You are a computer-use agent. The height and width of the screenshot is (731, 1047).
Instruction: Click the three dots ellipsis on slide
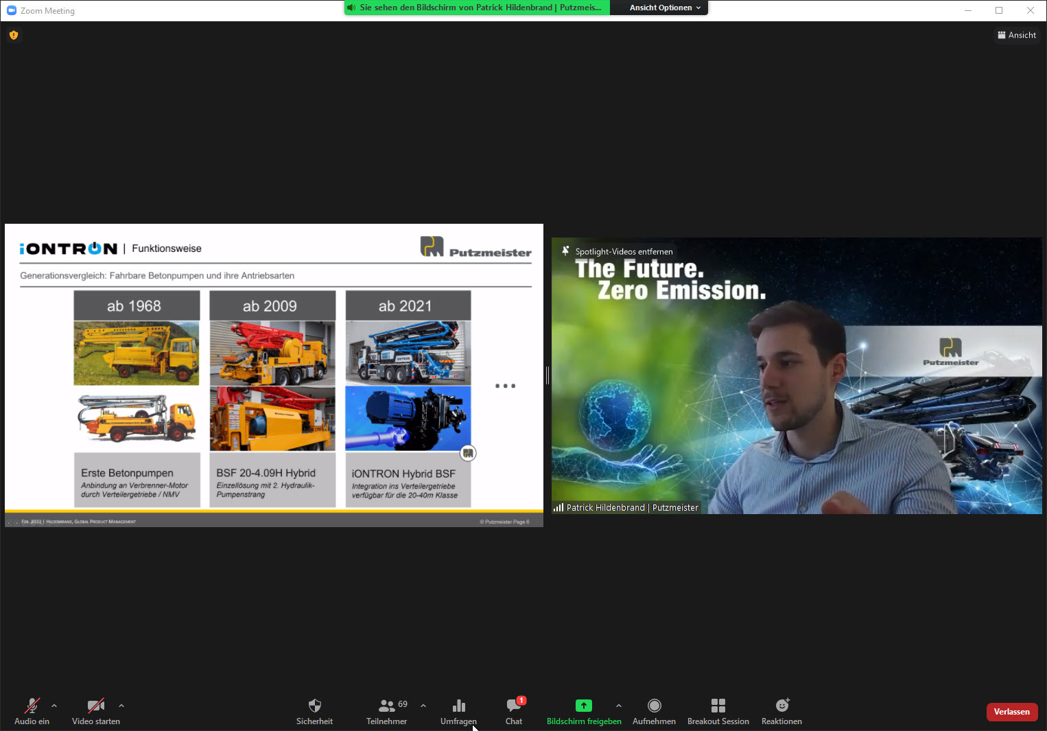(x=506, y=386)
